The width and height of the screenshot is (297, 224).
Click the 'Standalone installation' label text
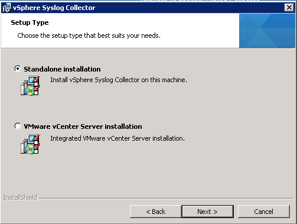coord(62,69)
